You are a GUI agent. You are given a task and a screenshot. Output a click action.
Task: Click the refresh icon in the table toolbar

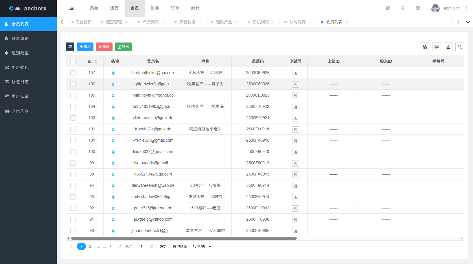pos(70,47)
